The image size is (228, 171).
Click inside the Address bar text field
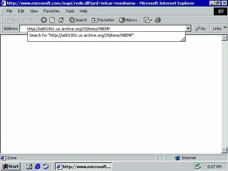tap(103, 28)
